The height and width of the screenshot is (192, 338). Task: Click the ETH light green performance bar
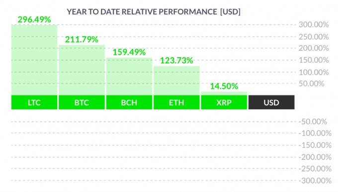tap(176, 81)
